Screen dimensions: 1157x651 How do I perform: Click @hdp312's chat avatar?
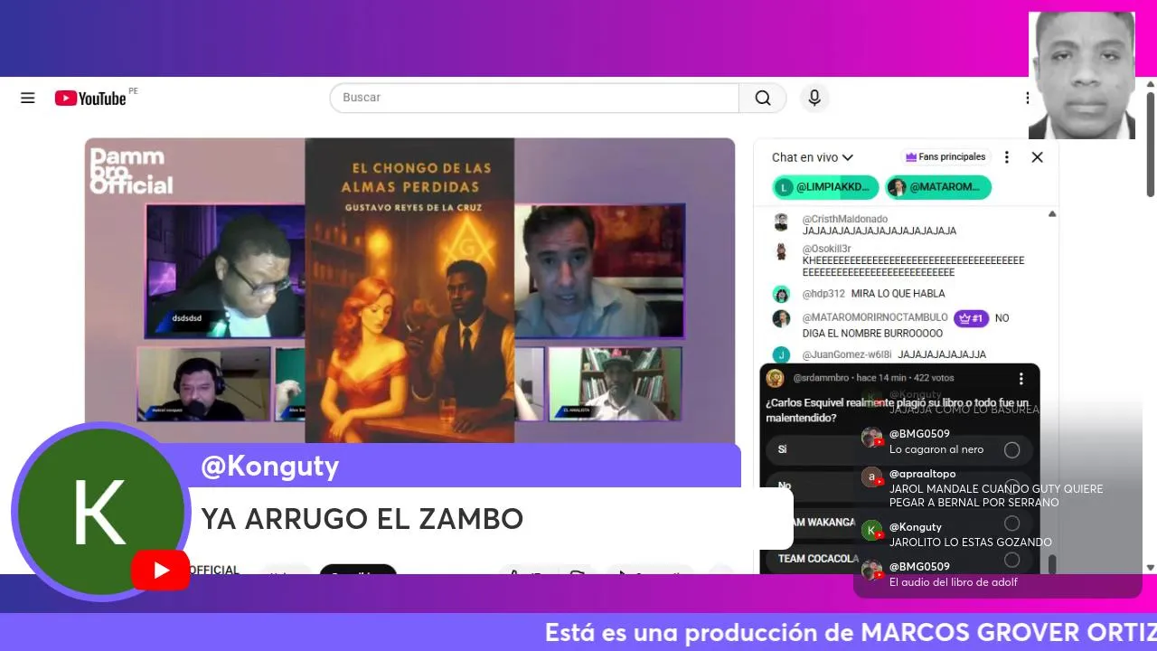[781, 294]
